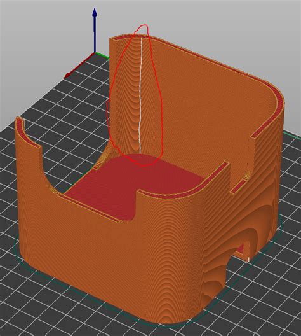Viewport: 301px width, 336px height.
Task: Click the red X-axis arrow head
Action: click(x=69, y=75)
